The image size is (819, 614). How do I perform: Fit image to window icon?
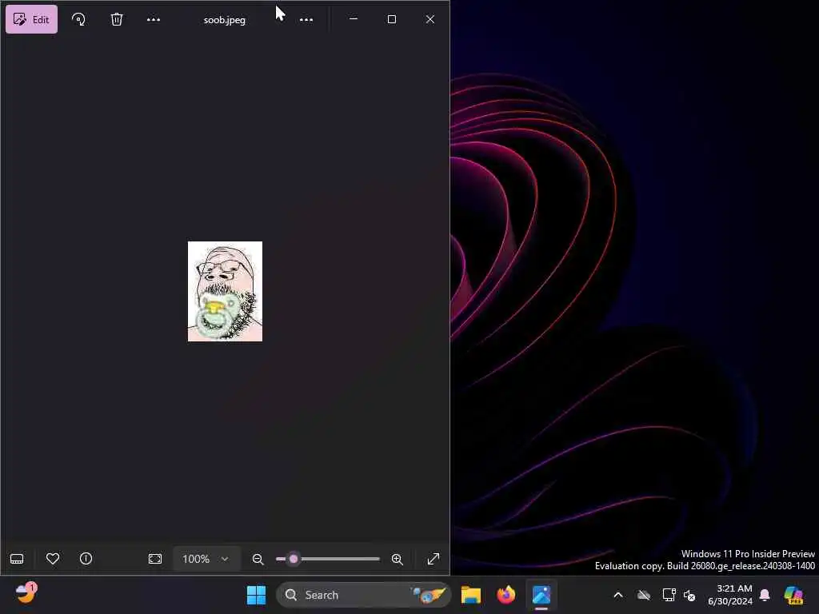[155, 559]
